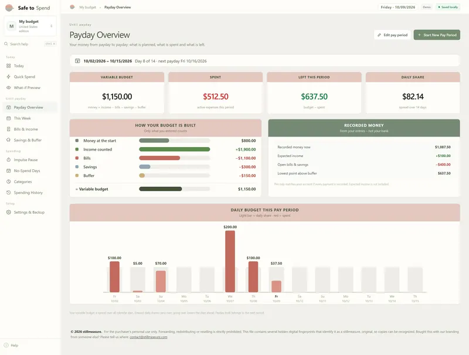Click the Money at the start progress bar

coord(174,141)
